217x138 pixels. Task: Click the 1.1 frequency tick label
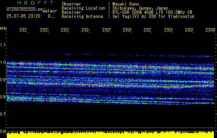(3, 45)
